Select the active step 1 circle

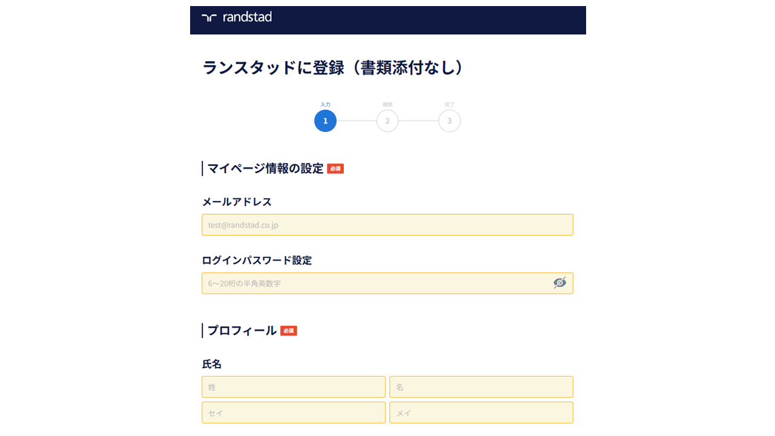(x=325, y=121)
